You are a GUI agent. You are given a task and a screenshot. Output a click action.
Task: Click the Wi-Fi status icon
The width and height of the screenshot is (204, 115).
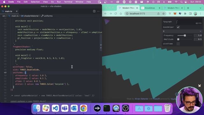click(x=176, y=2)
